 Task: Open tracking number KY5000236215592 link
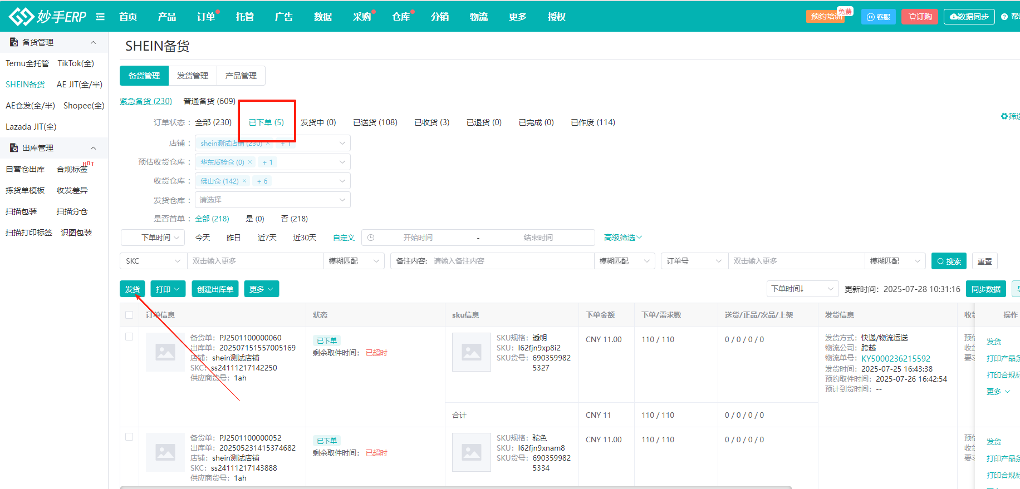896,359
